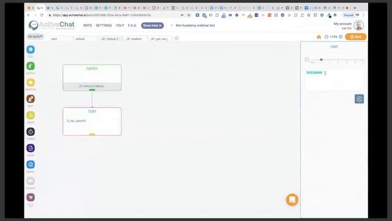Screen dimensions: 392x221
Task: Click the delay slider handle
Action: tap(321, 60)
